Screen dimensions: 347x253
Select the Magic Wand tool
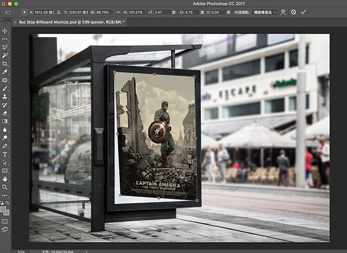tap(5, 55)
